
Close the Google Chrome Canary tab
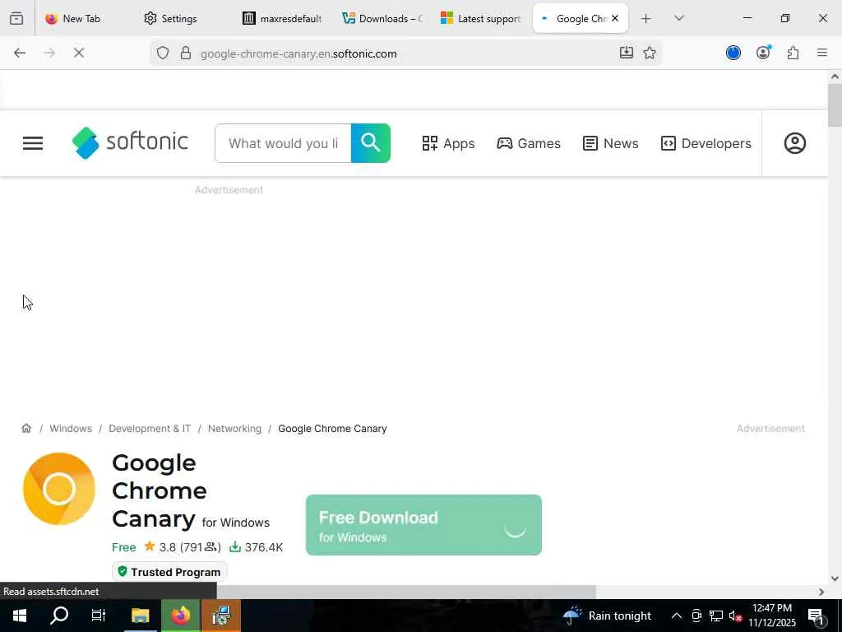click(615, 18)
